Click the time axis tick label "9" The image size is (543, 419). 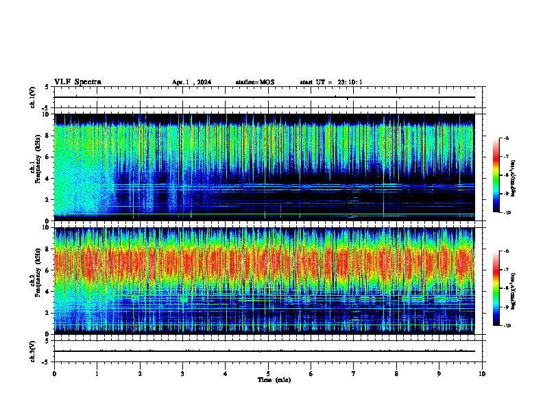439,374
